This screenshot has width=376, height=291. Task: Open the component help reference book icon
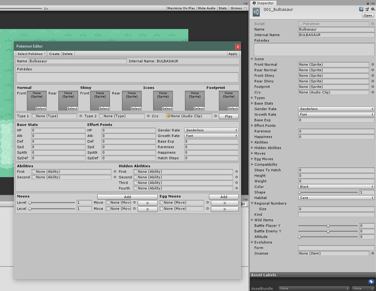[361, 10]
